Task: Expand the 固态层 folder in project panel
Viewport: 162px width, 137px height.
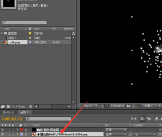Action: pyautogui.click(x=2, y=33)
